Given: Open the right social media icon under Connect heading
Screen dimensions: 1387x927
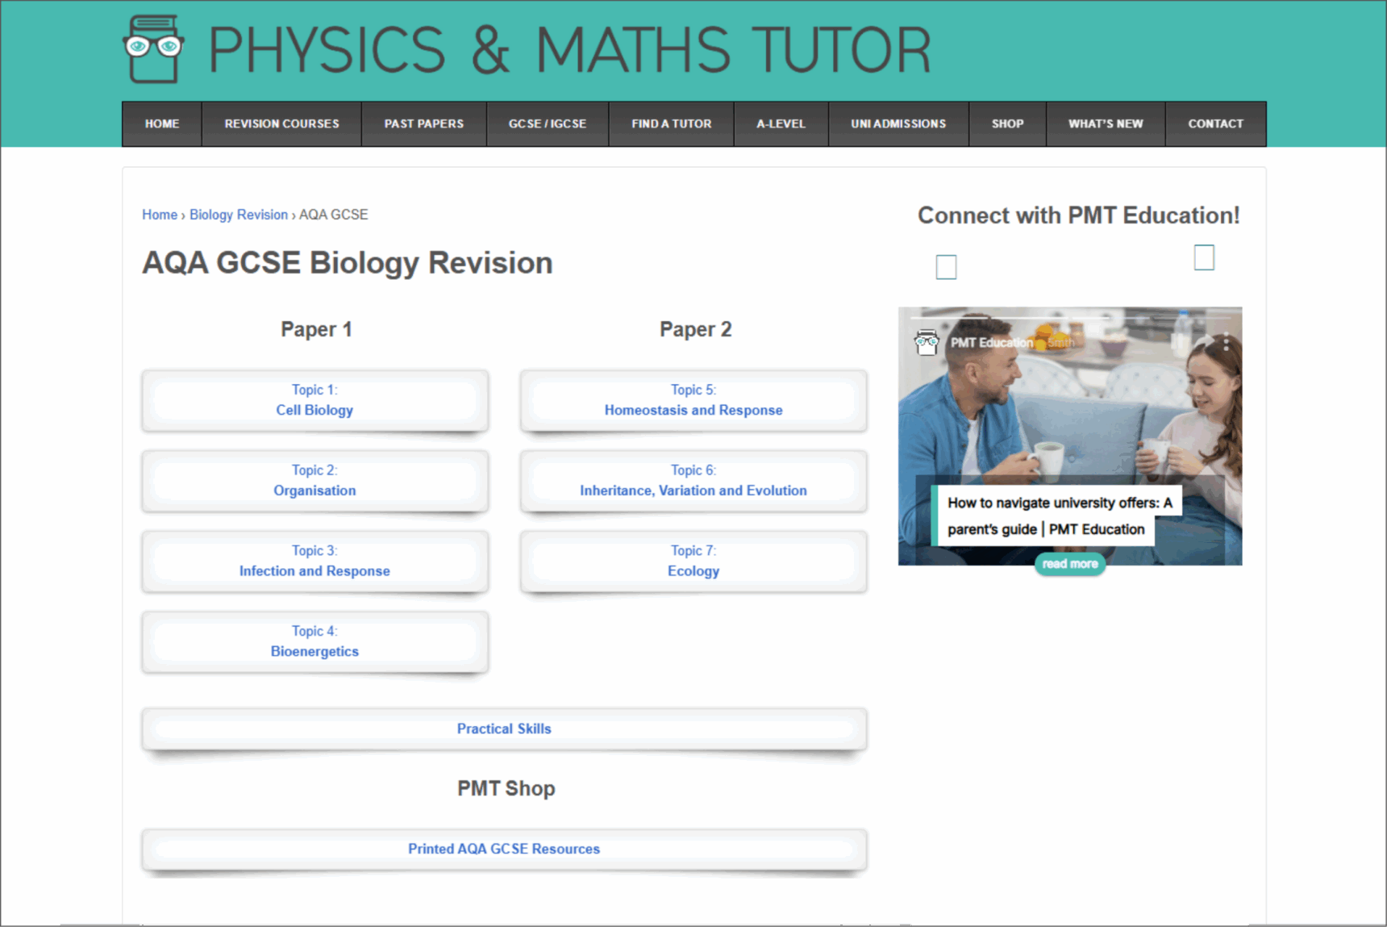Looking at the screenshot, I should tap(1204, 257).
